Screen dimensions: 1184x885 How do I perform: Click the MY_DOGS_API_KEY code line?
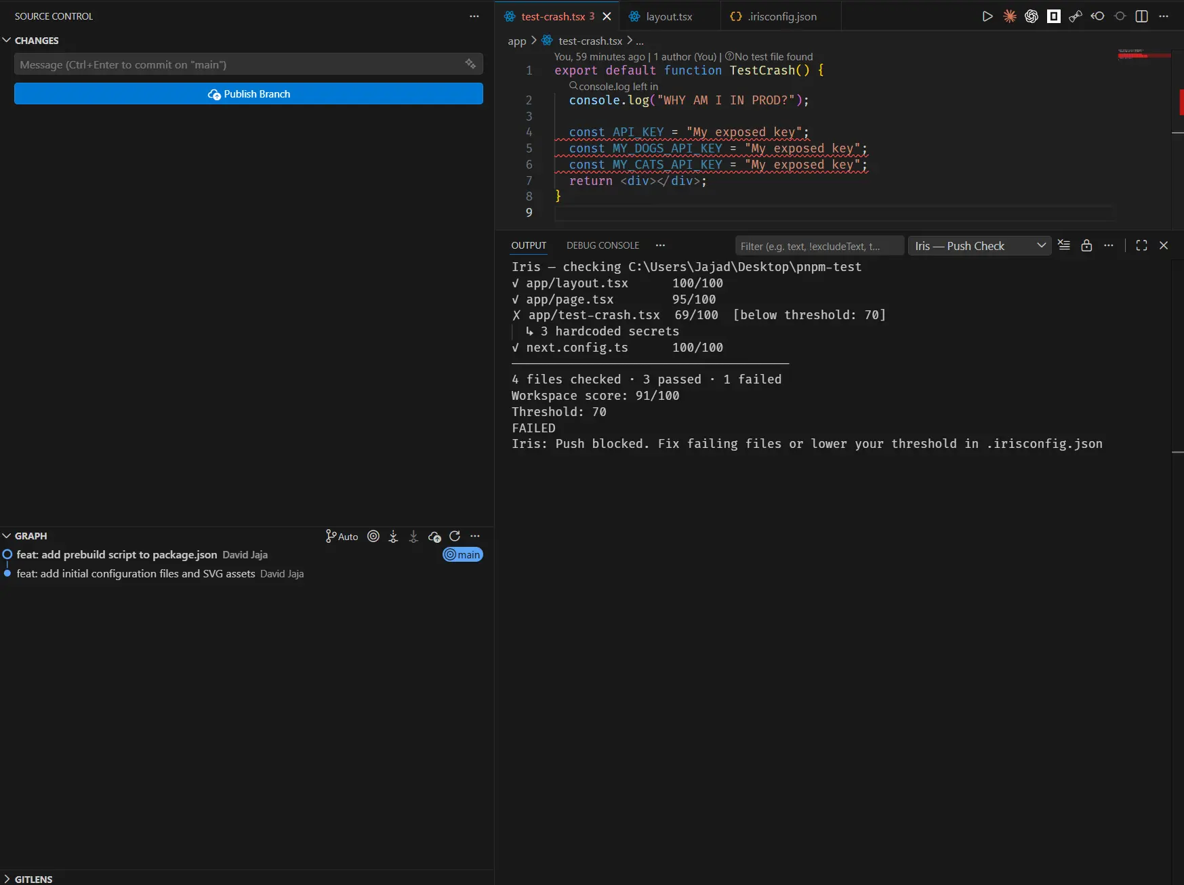pyautogui.click(x=718, y=148)
